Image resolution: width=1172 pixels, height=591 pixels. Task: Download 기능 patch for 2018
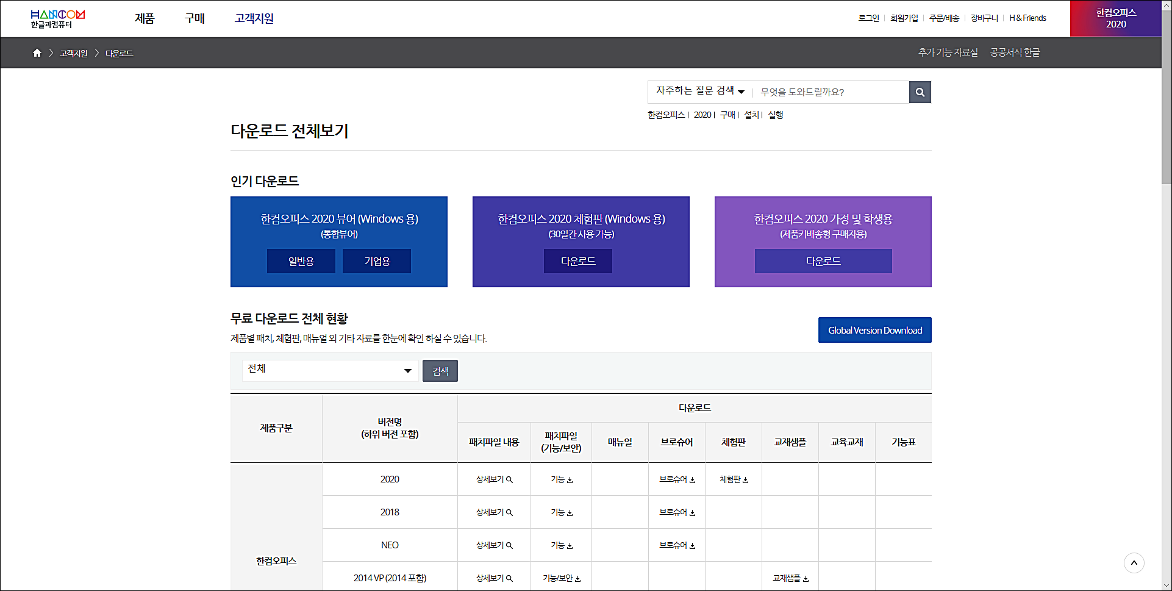point(562,512)
